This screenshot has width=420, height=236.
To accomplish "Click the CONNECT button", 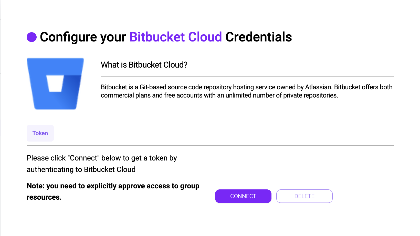I will tap(243, 196).
